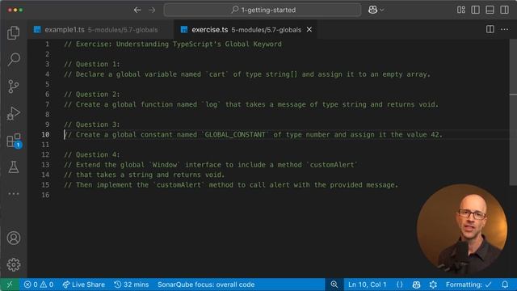Viewport: 517px width, 291px height.
Task: Go forward with the right arrow
Action: point(152,10)
